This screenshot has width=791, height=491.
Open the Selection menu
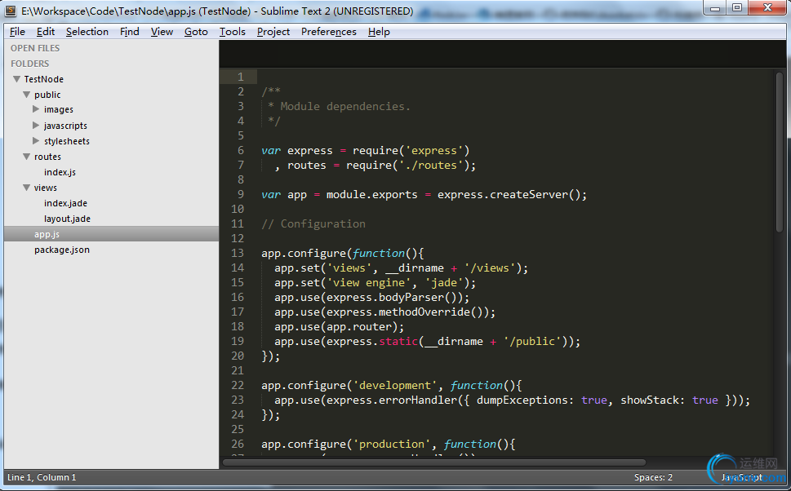(x=87, y=32)
